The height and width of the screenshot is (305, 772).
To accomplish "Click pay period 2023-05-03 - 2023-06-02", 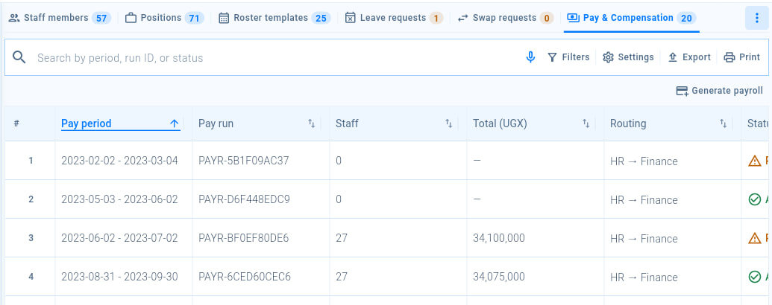I will click(119, 199).
